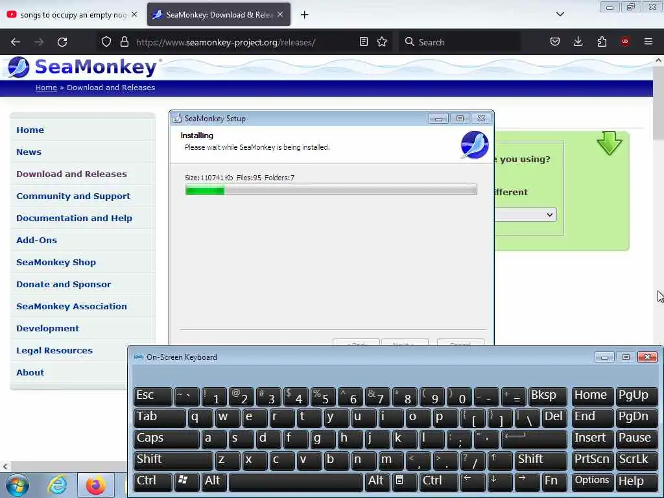The width and height of the screenshot is (664, 498).
Task: Click horizontal scrollbar left arrow
Action: click(5, 466)
